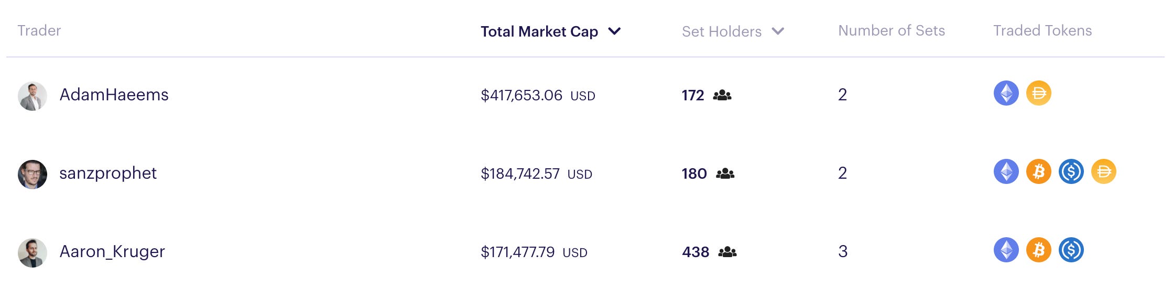The image size is (1173, 301).
Task: Click the DAI token icon in AdamHaeems row
Action: 1038,94
